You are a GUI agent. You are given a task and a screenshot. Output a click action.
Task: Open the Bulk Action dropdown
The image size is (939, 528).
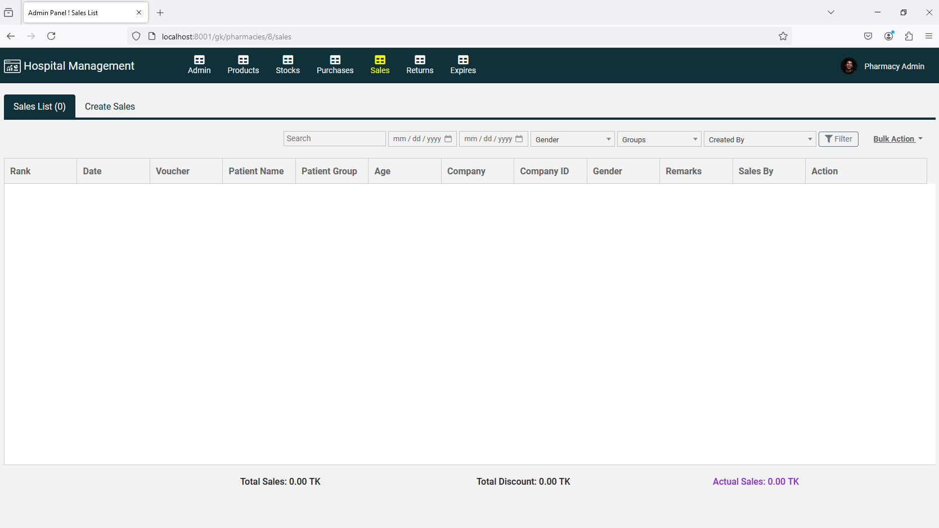[898, 139]
